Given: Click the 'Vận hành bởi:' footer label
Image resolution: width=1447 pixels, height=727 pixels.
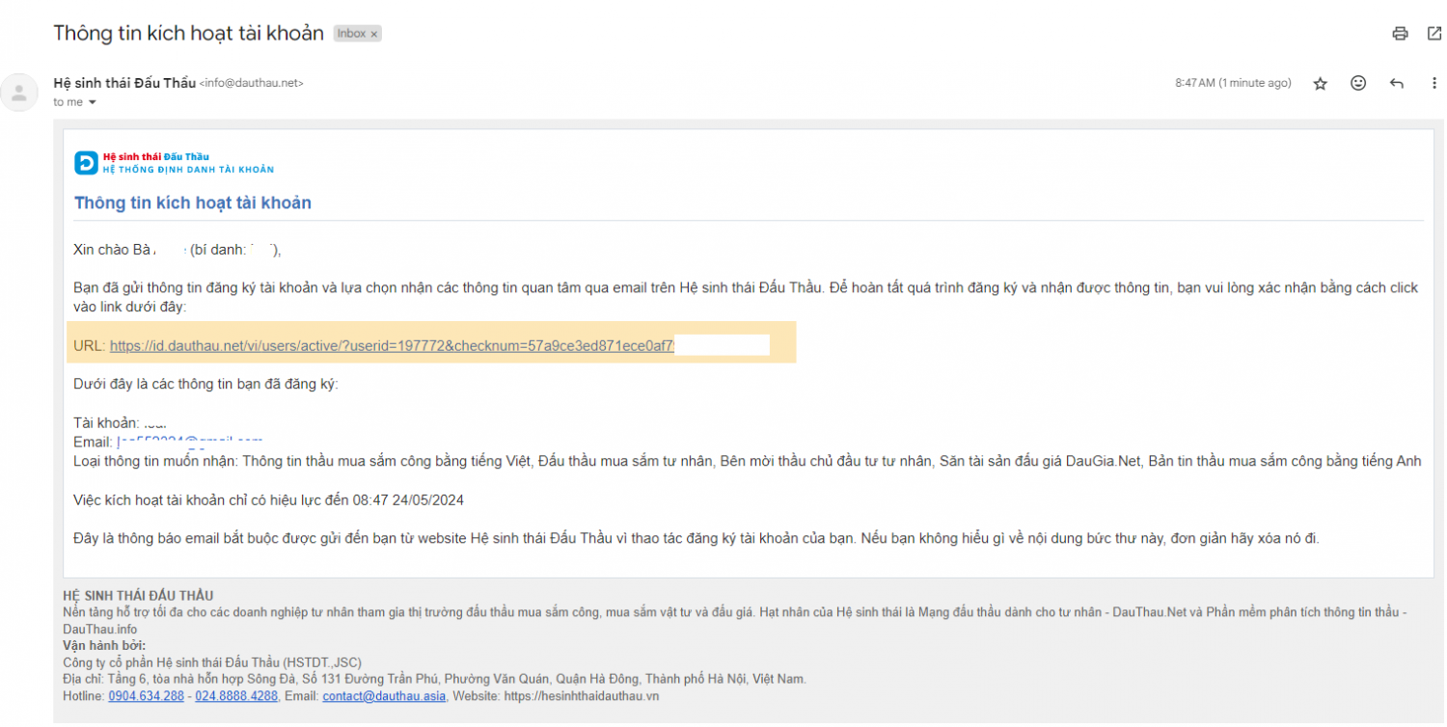Looking at the screenshot, I should pyautogui.click(x=104, y=646).
